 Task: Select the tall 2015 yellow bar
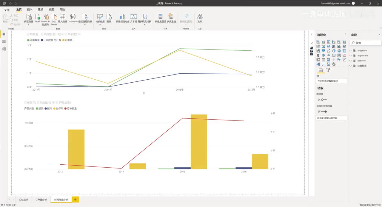pos(199,142)
